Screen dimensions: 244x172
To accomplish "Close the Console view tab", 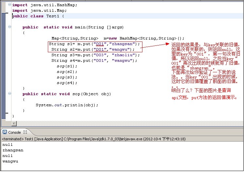I will pos(26,132).
